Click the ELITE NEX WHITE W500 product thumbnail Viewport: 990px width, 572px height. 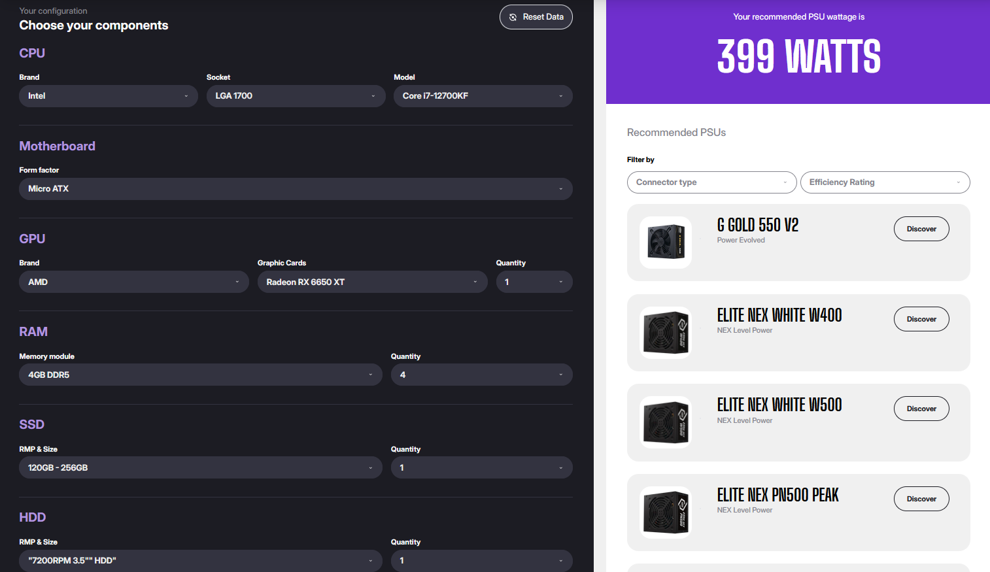tap(666, 422)
